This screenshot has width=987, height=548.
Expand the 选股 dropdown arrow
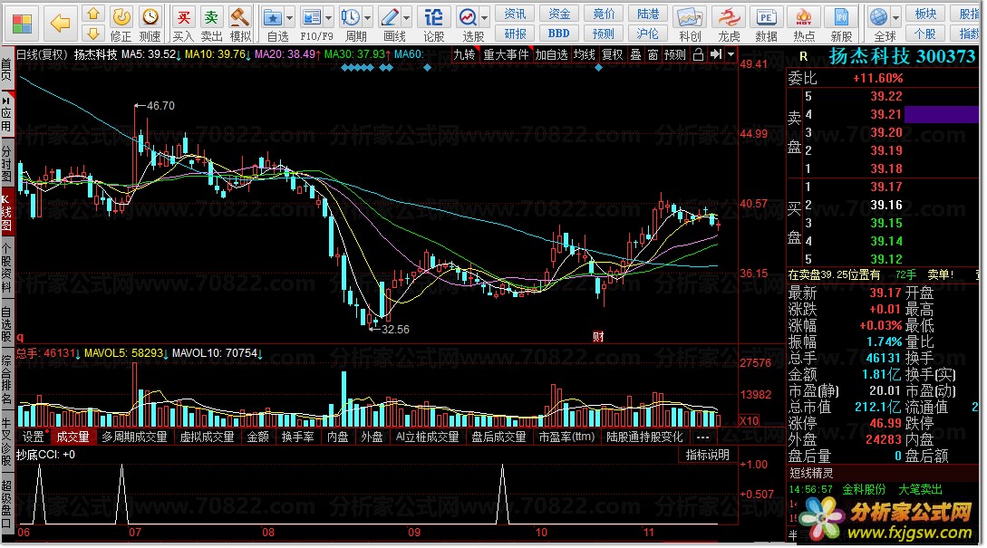click(x=485, y=17)
